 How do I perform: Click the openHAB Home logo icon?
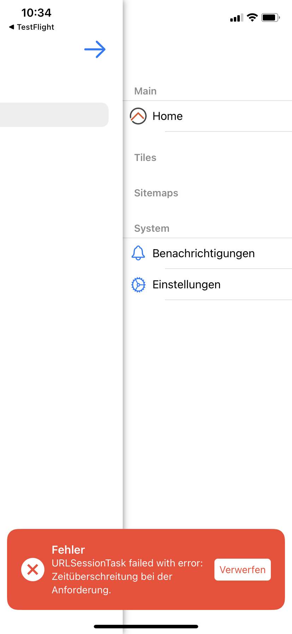(x=138, y=116)
